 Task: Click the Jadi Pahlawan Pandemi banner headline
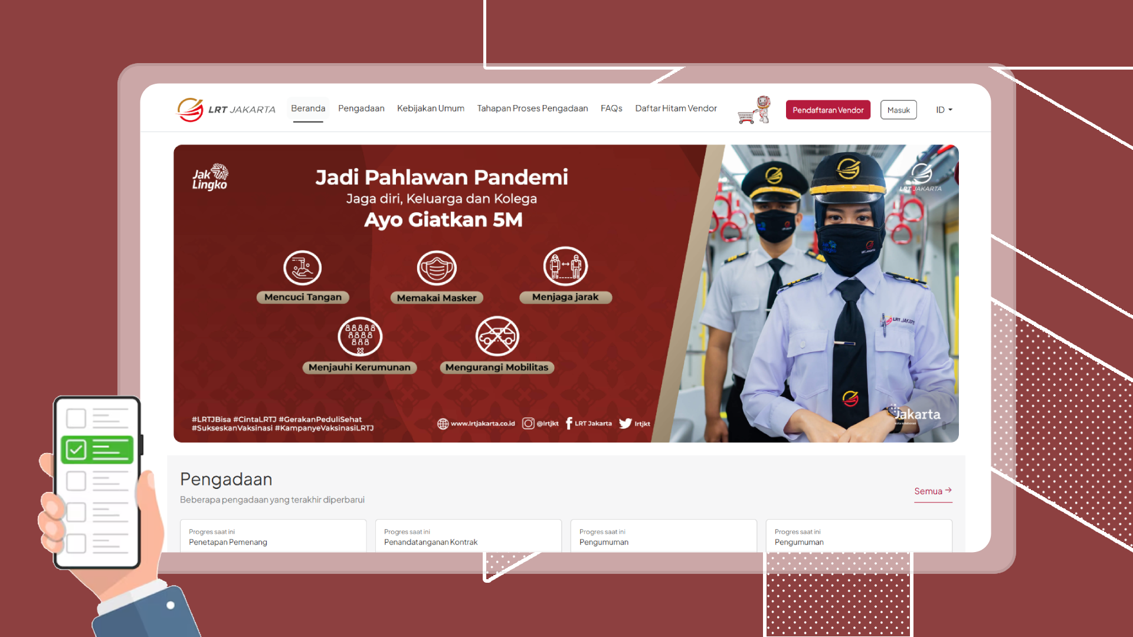[x=441, y=177]
